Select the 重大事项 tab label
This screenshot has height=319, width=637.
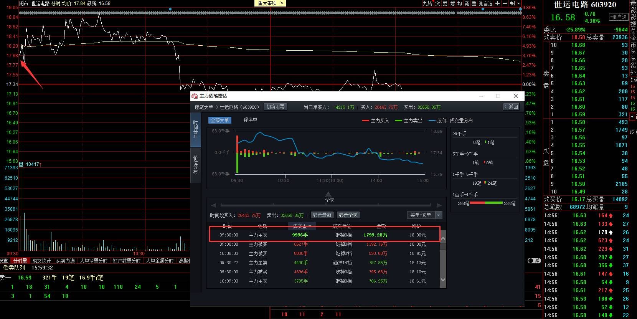(267, 3)
